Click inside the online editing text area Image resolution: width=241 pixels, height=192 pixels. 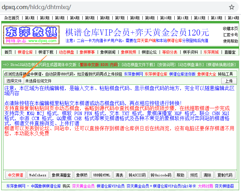(x=120, y=127)
